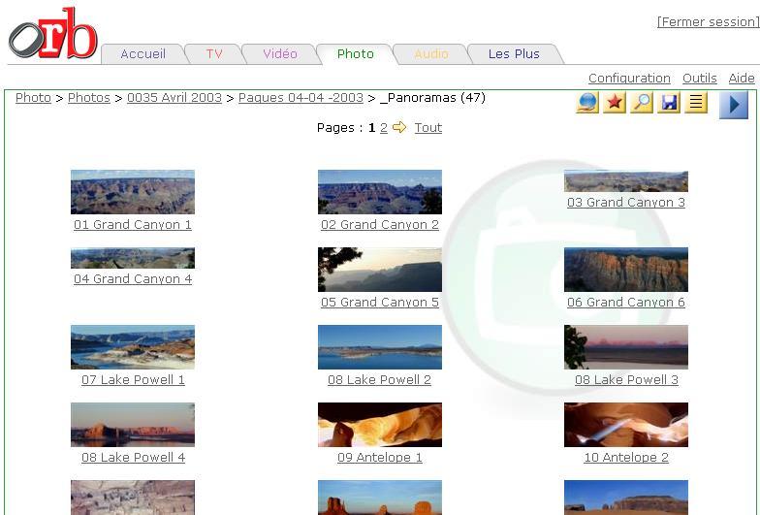Open thumbnail of 04 Grand Canyon 4
Image resolution: width=760 pixels, height=515 pixels.
133,258
